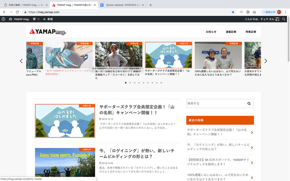Open the KDDI two-men carousel thumbnail
Screen dimensions: 290x181
pyautogui.click(x=218, y=55)
